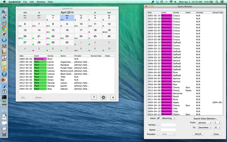Click the Edit button in GardenCal

[23, 97]
